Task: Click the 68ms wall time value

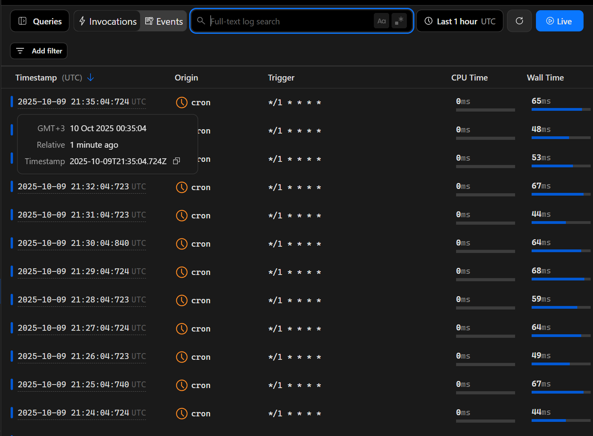Action: (x=541, y=271)
